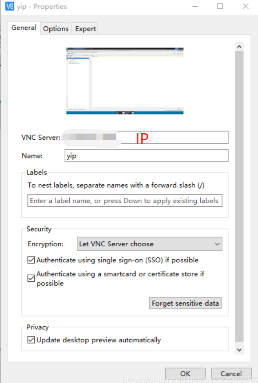Confirm changes with the OK button
The height and width of the screenshot is (383, 258).
tap(185, 373)
